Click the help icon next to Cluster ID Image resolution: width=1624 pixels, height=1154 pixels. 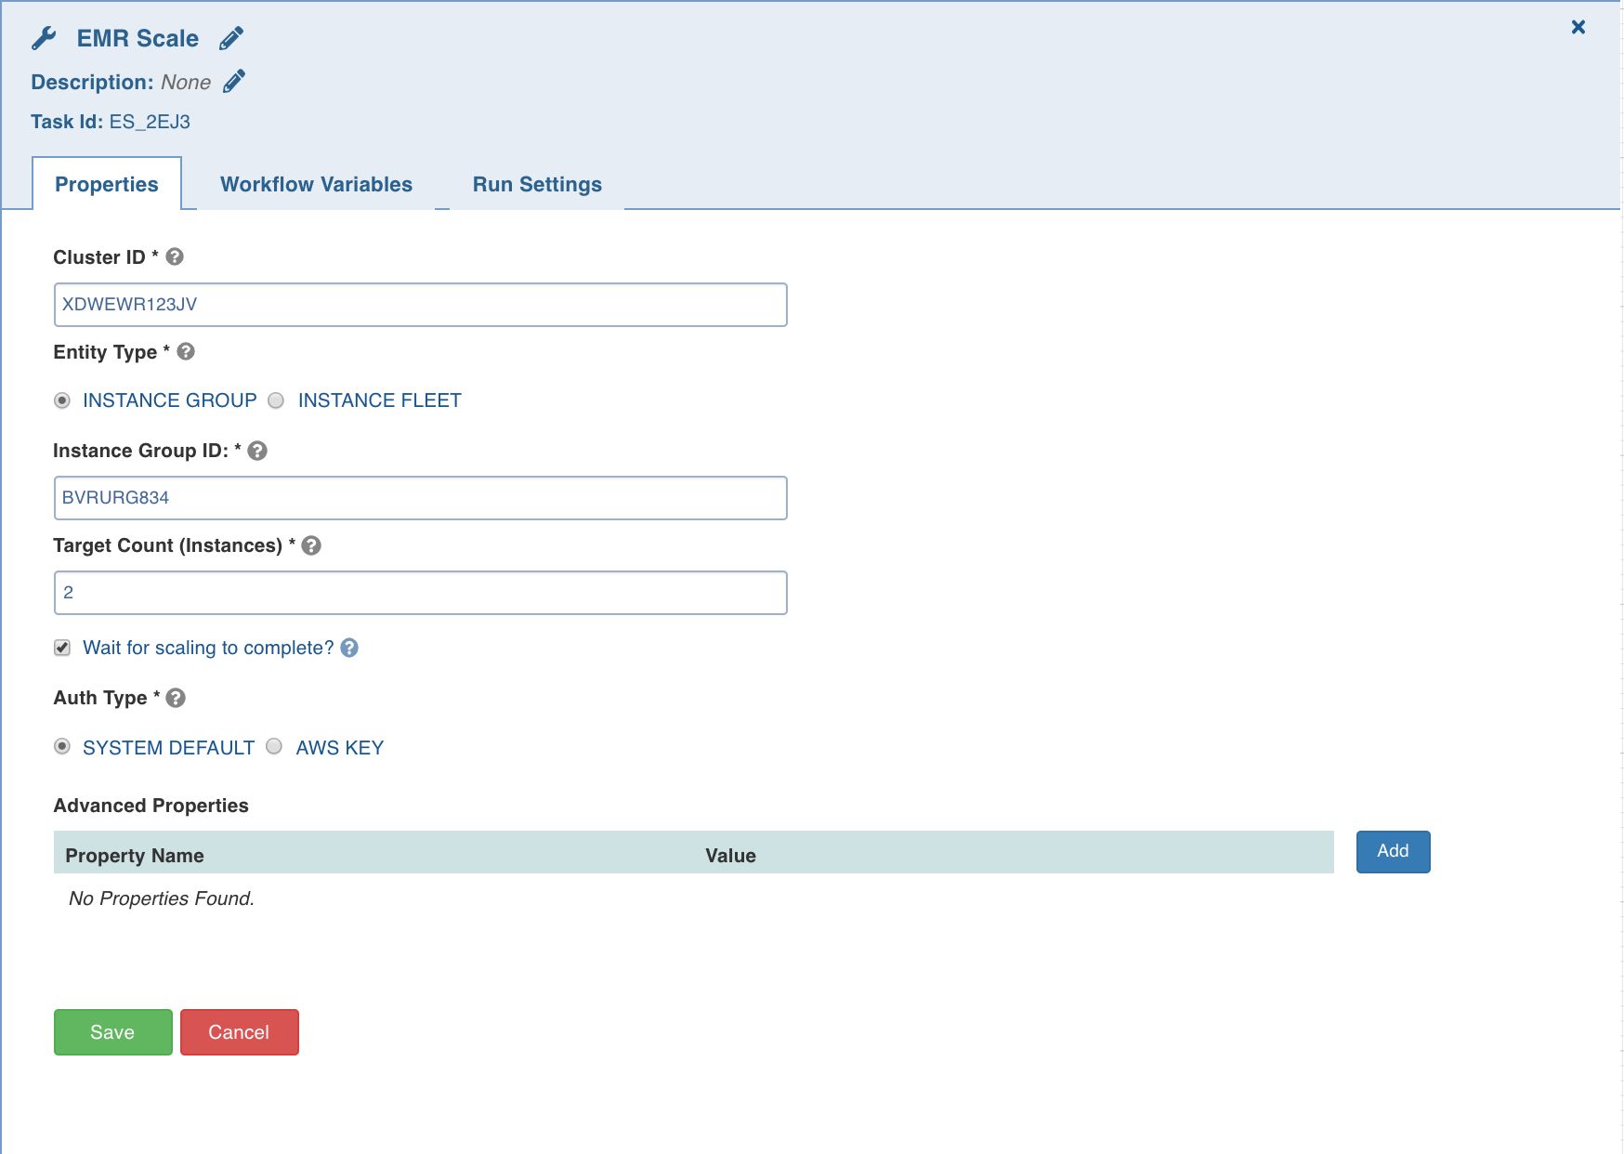175,257
